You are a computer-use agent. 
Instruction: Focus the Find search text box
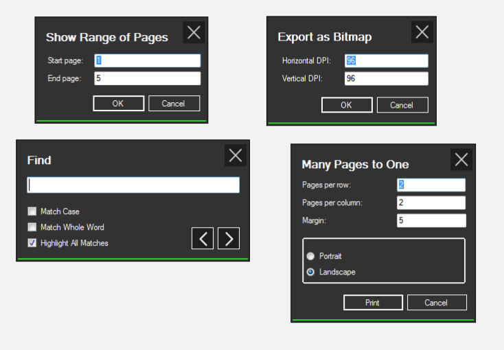pos(133,185)
